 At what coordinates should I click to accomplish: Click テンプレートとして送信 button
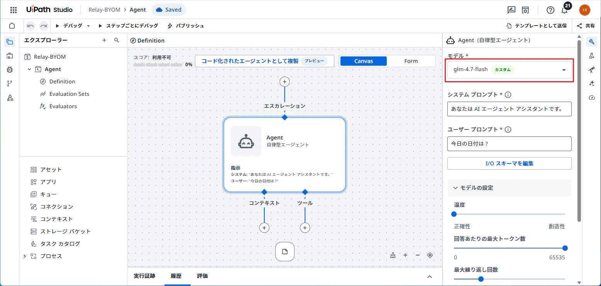[x=536, y=26]
